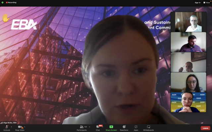Screen dimensions: 212x132
Task: Expand video options arrow next to Stop Video
Action: [x=25, y=127]
